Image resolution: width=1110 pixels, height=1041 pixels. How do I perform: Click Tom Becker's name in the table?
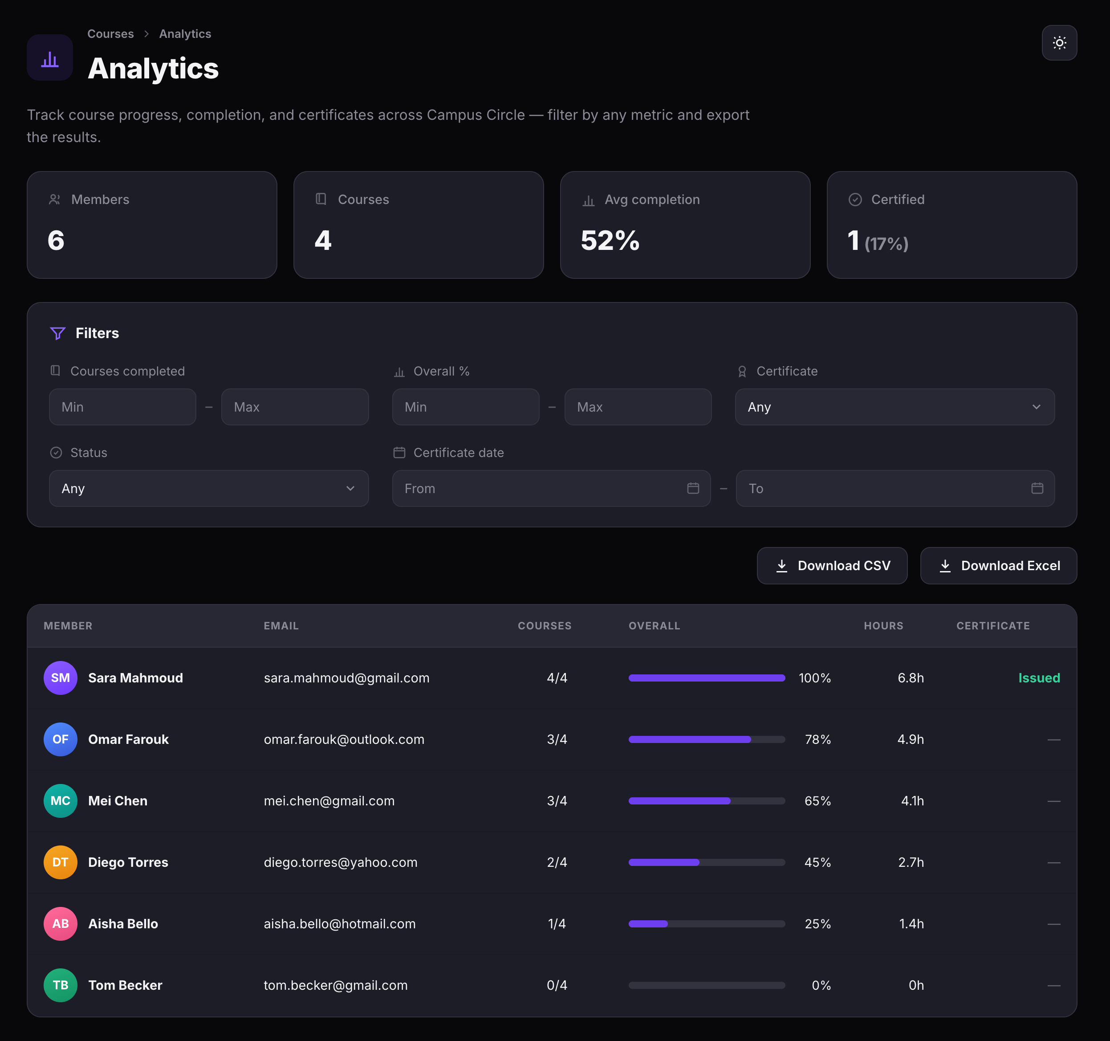pyautogui.click(x=125, y=985)
